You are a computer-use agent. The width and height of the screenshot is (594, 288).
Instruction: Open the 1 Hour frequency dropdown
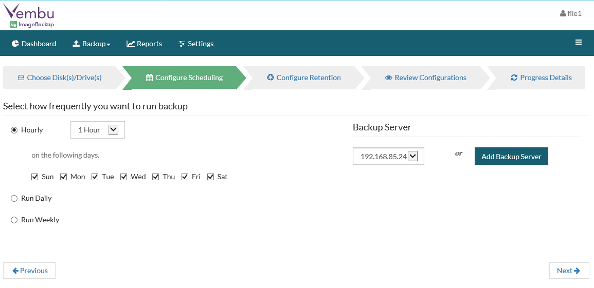coord(114,130)
